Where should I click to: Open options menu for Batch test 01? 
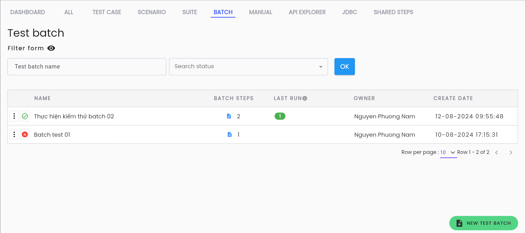click(x=14, y=134)
